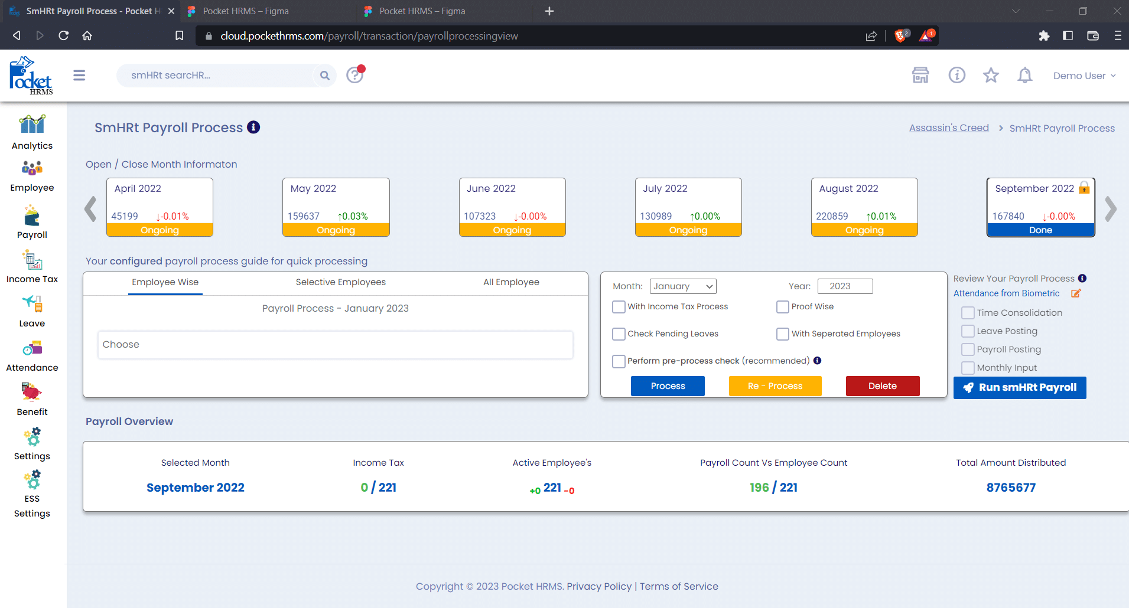Toggle the hamburger menu icon
Viewport: 1129px width, 608px height.
coord(79,76)
